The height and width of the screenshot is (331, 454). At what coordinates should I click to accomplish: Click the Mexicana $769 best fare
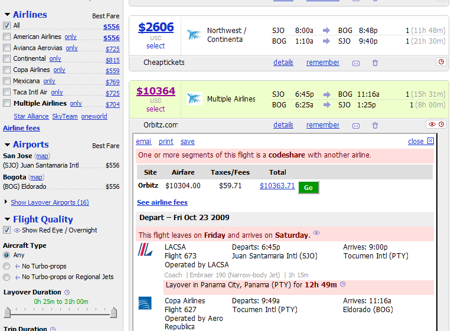(x=113, y=82)
